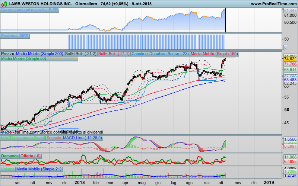The width and height of the screenshot is (298, 186).
Task: Open the Posizioni: BIER label
Action: coord(15,36)
